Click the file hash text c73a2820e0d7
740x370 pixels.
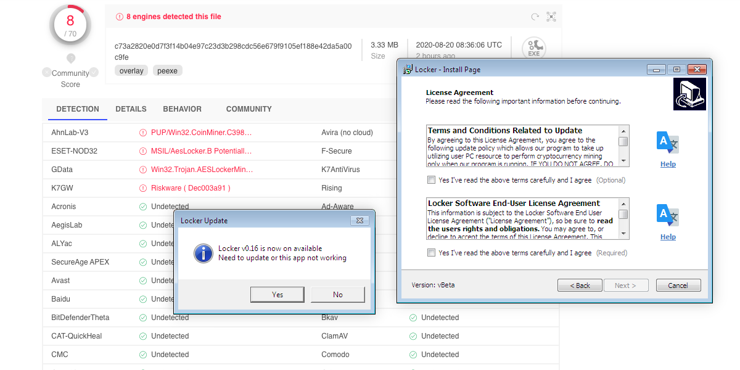233,51
